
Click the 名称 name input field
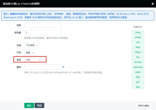pos(43,25)
